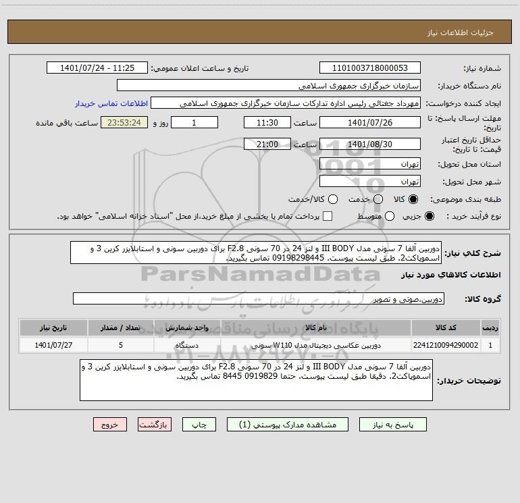Click the بازگشت back button
This screenshot has width=520, height=503.
pos(155,425)
